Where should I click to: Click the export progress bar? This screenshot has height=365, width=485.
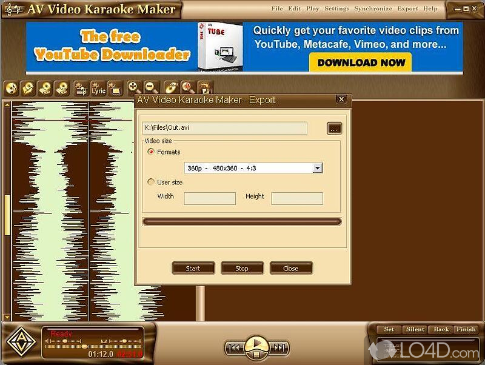point(242,221)
